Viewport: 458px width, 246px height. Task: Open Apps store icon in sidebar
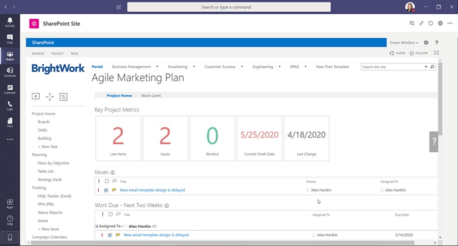pos(10,204)
